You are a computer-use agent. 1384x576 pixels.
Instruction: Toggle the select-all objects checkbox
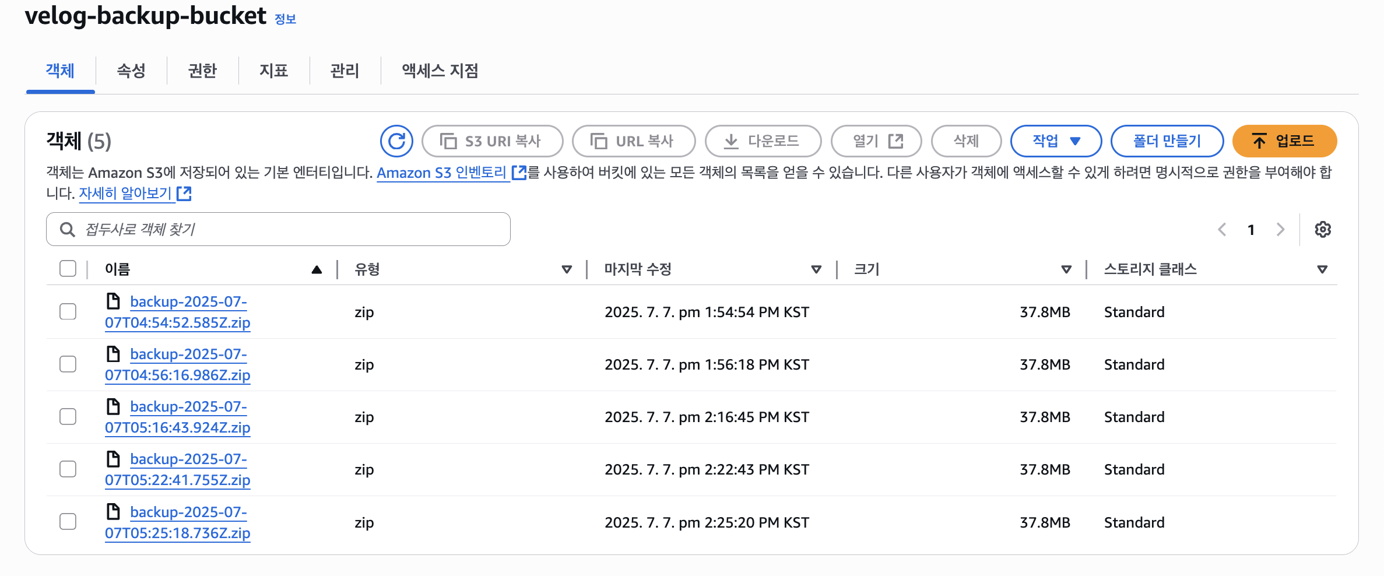click(68, 269)
